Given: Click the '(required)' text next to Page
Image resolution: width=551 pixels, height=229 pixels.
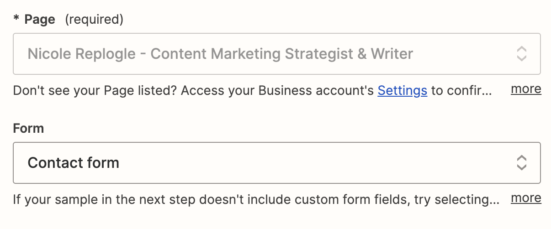Looking at the screenshot, I should click(x=94, y=20).
